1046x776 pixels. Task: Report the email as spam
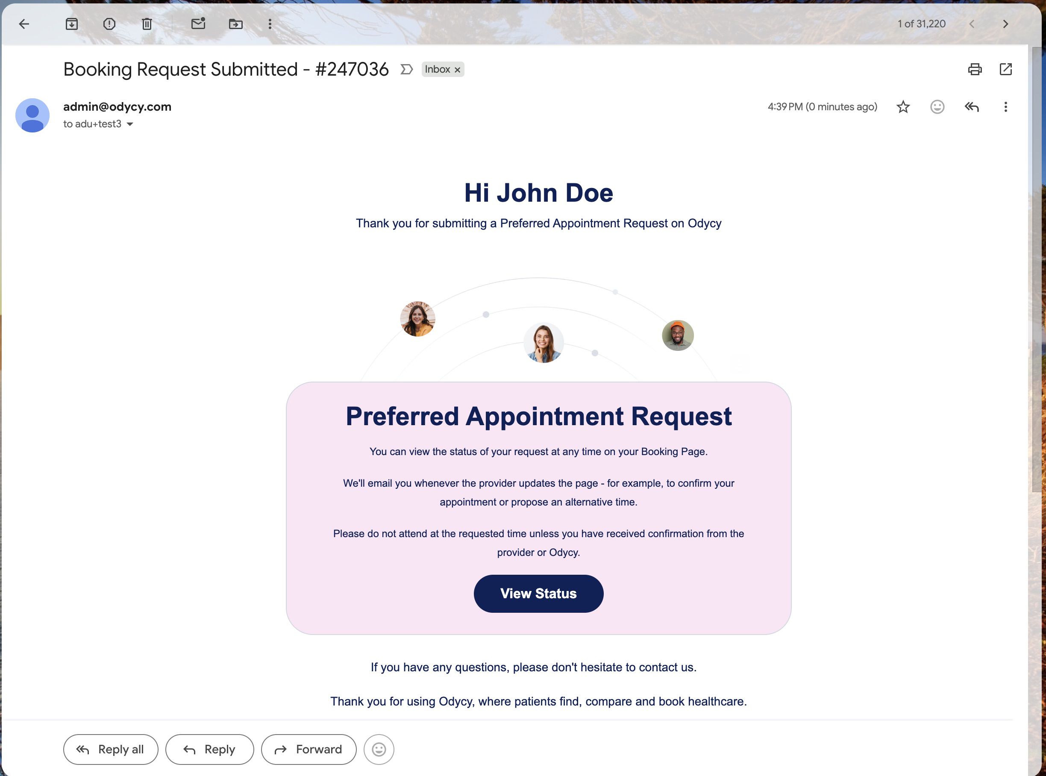109,24
